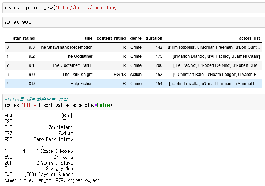Viewport: 265px width, 186px height.
Task: Click the 9.0 star rating value
Action: [x=32, y=75]
